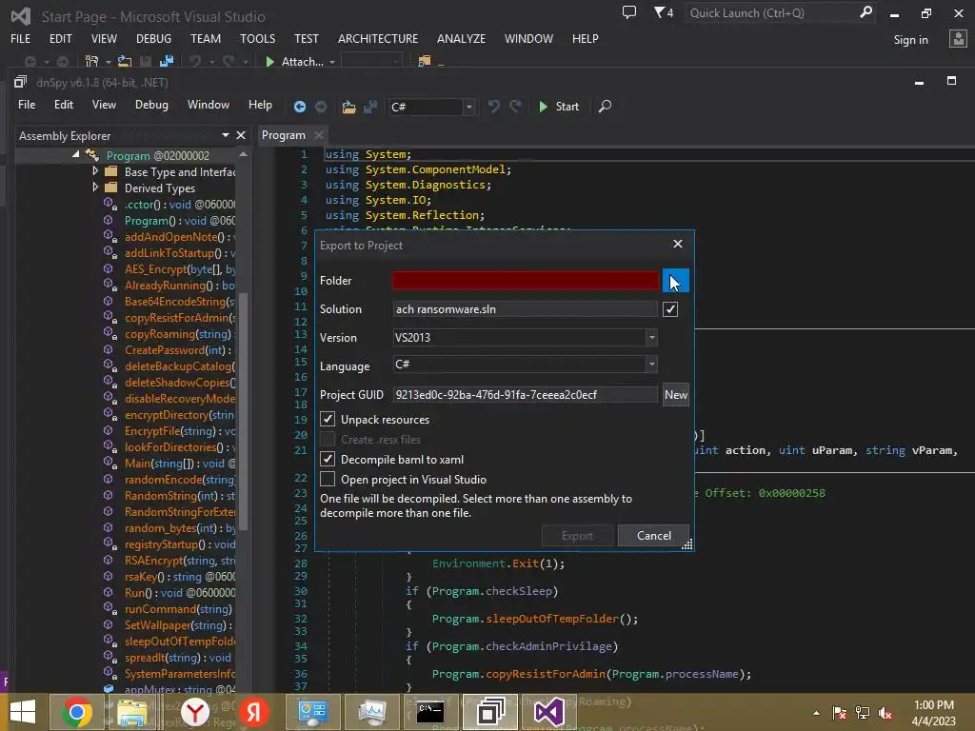Click New to generate Project GUID
The height and width of the screenshot is (731, 975).
[x=675, y=395]
